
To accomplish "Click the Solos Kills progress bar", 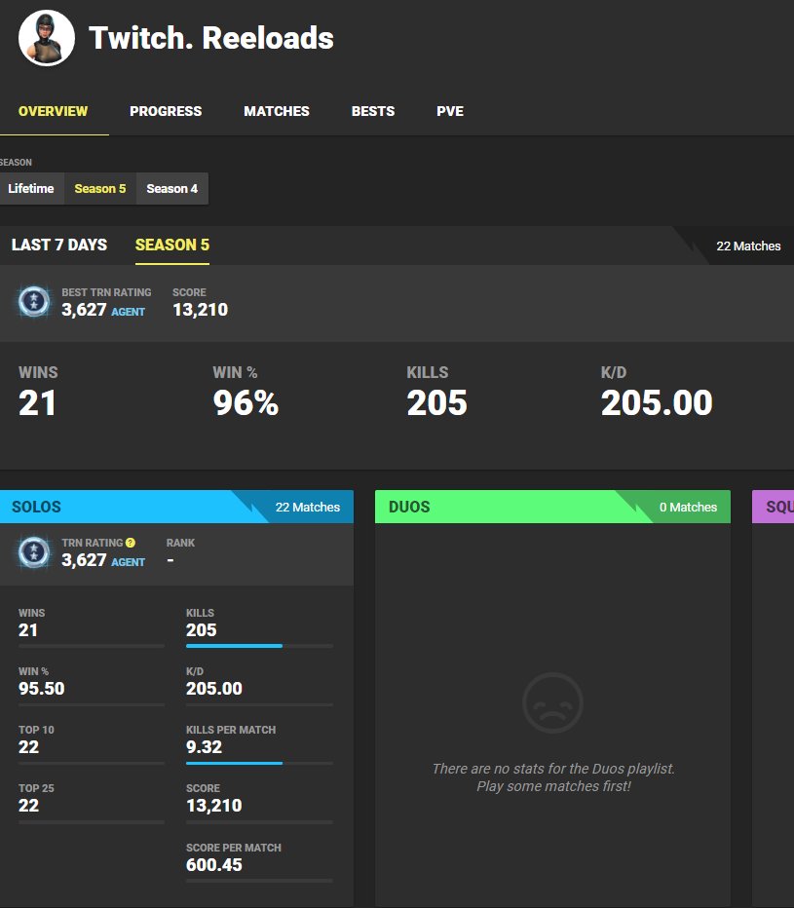I will point(259,646).
